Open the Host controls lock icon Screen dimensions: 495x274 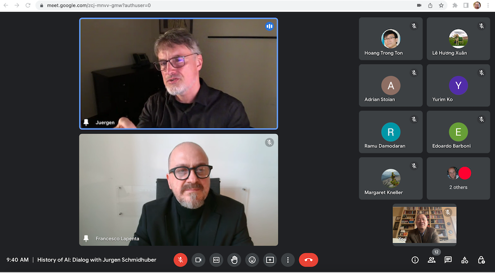point(481,260)
